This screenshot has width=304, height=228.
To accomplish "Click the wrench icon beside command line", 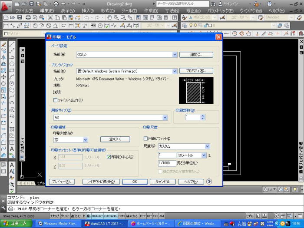I will tap(3, 208).
